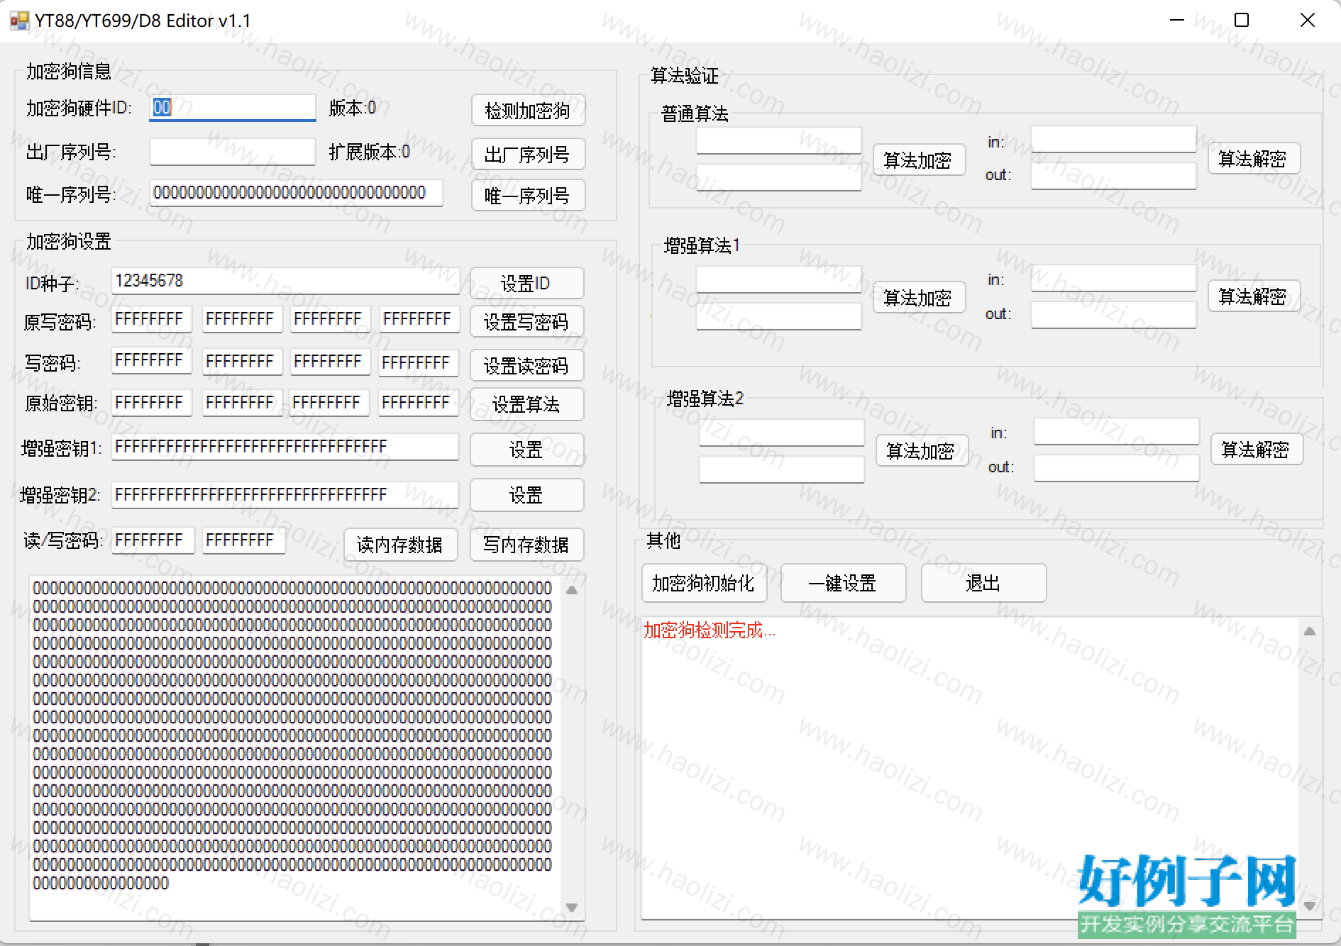Click upper left input of 普通算法
The width and height of the screenshot is (1341, 946).
tap(779, 140)
